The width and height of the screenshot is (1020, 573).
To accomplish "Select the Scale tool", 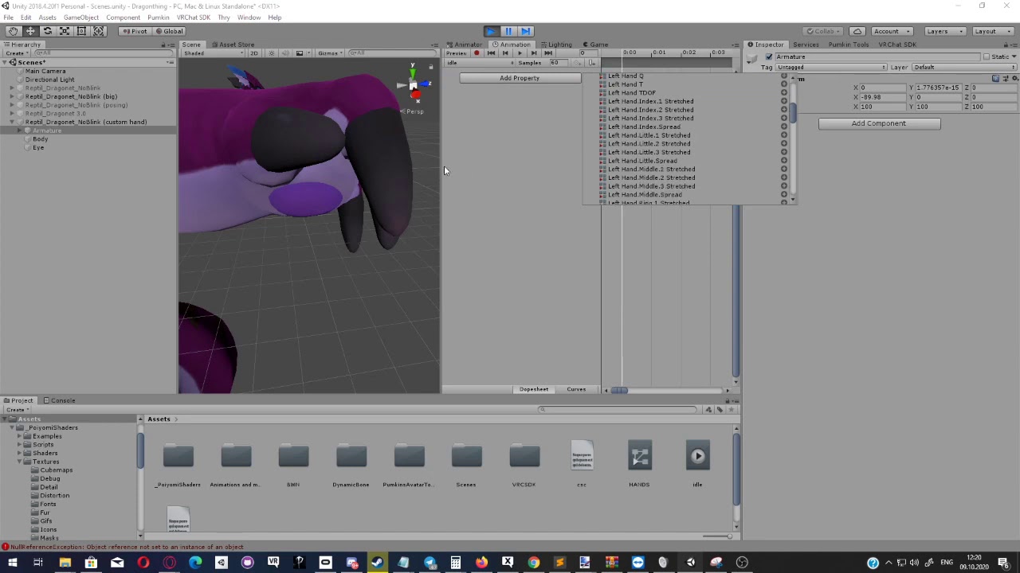I will 65,31.
